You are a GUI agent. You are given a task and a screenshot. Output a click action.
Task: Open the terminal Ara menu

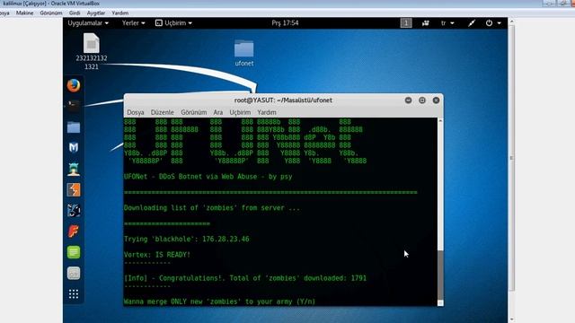point(217,112)
